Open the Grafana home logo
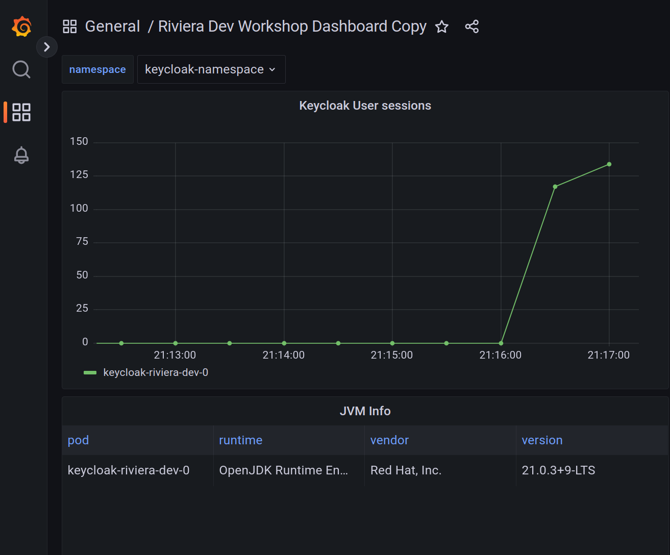 21,27
